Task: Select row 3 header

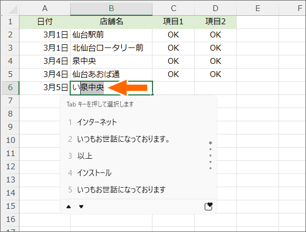Action: [11, 48]
